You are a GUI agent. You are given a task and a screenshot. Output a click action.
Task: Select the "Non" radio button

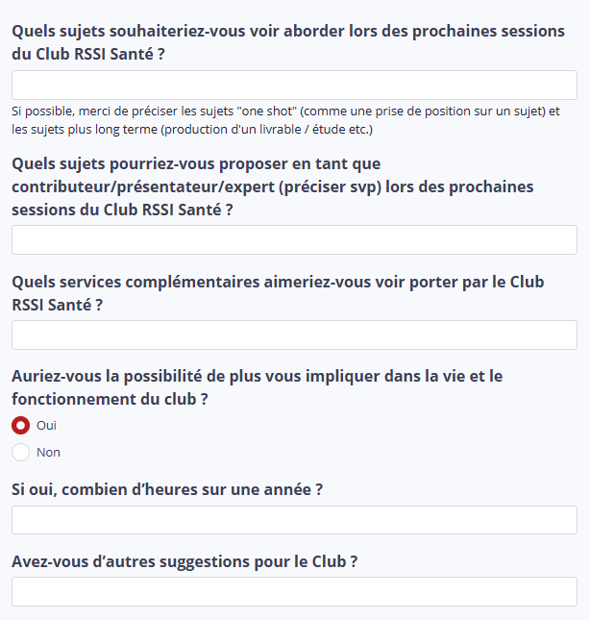point(20,452)
